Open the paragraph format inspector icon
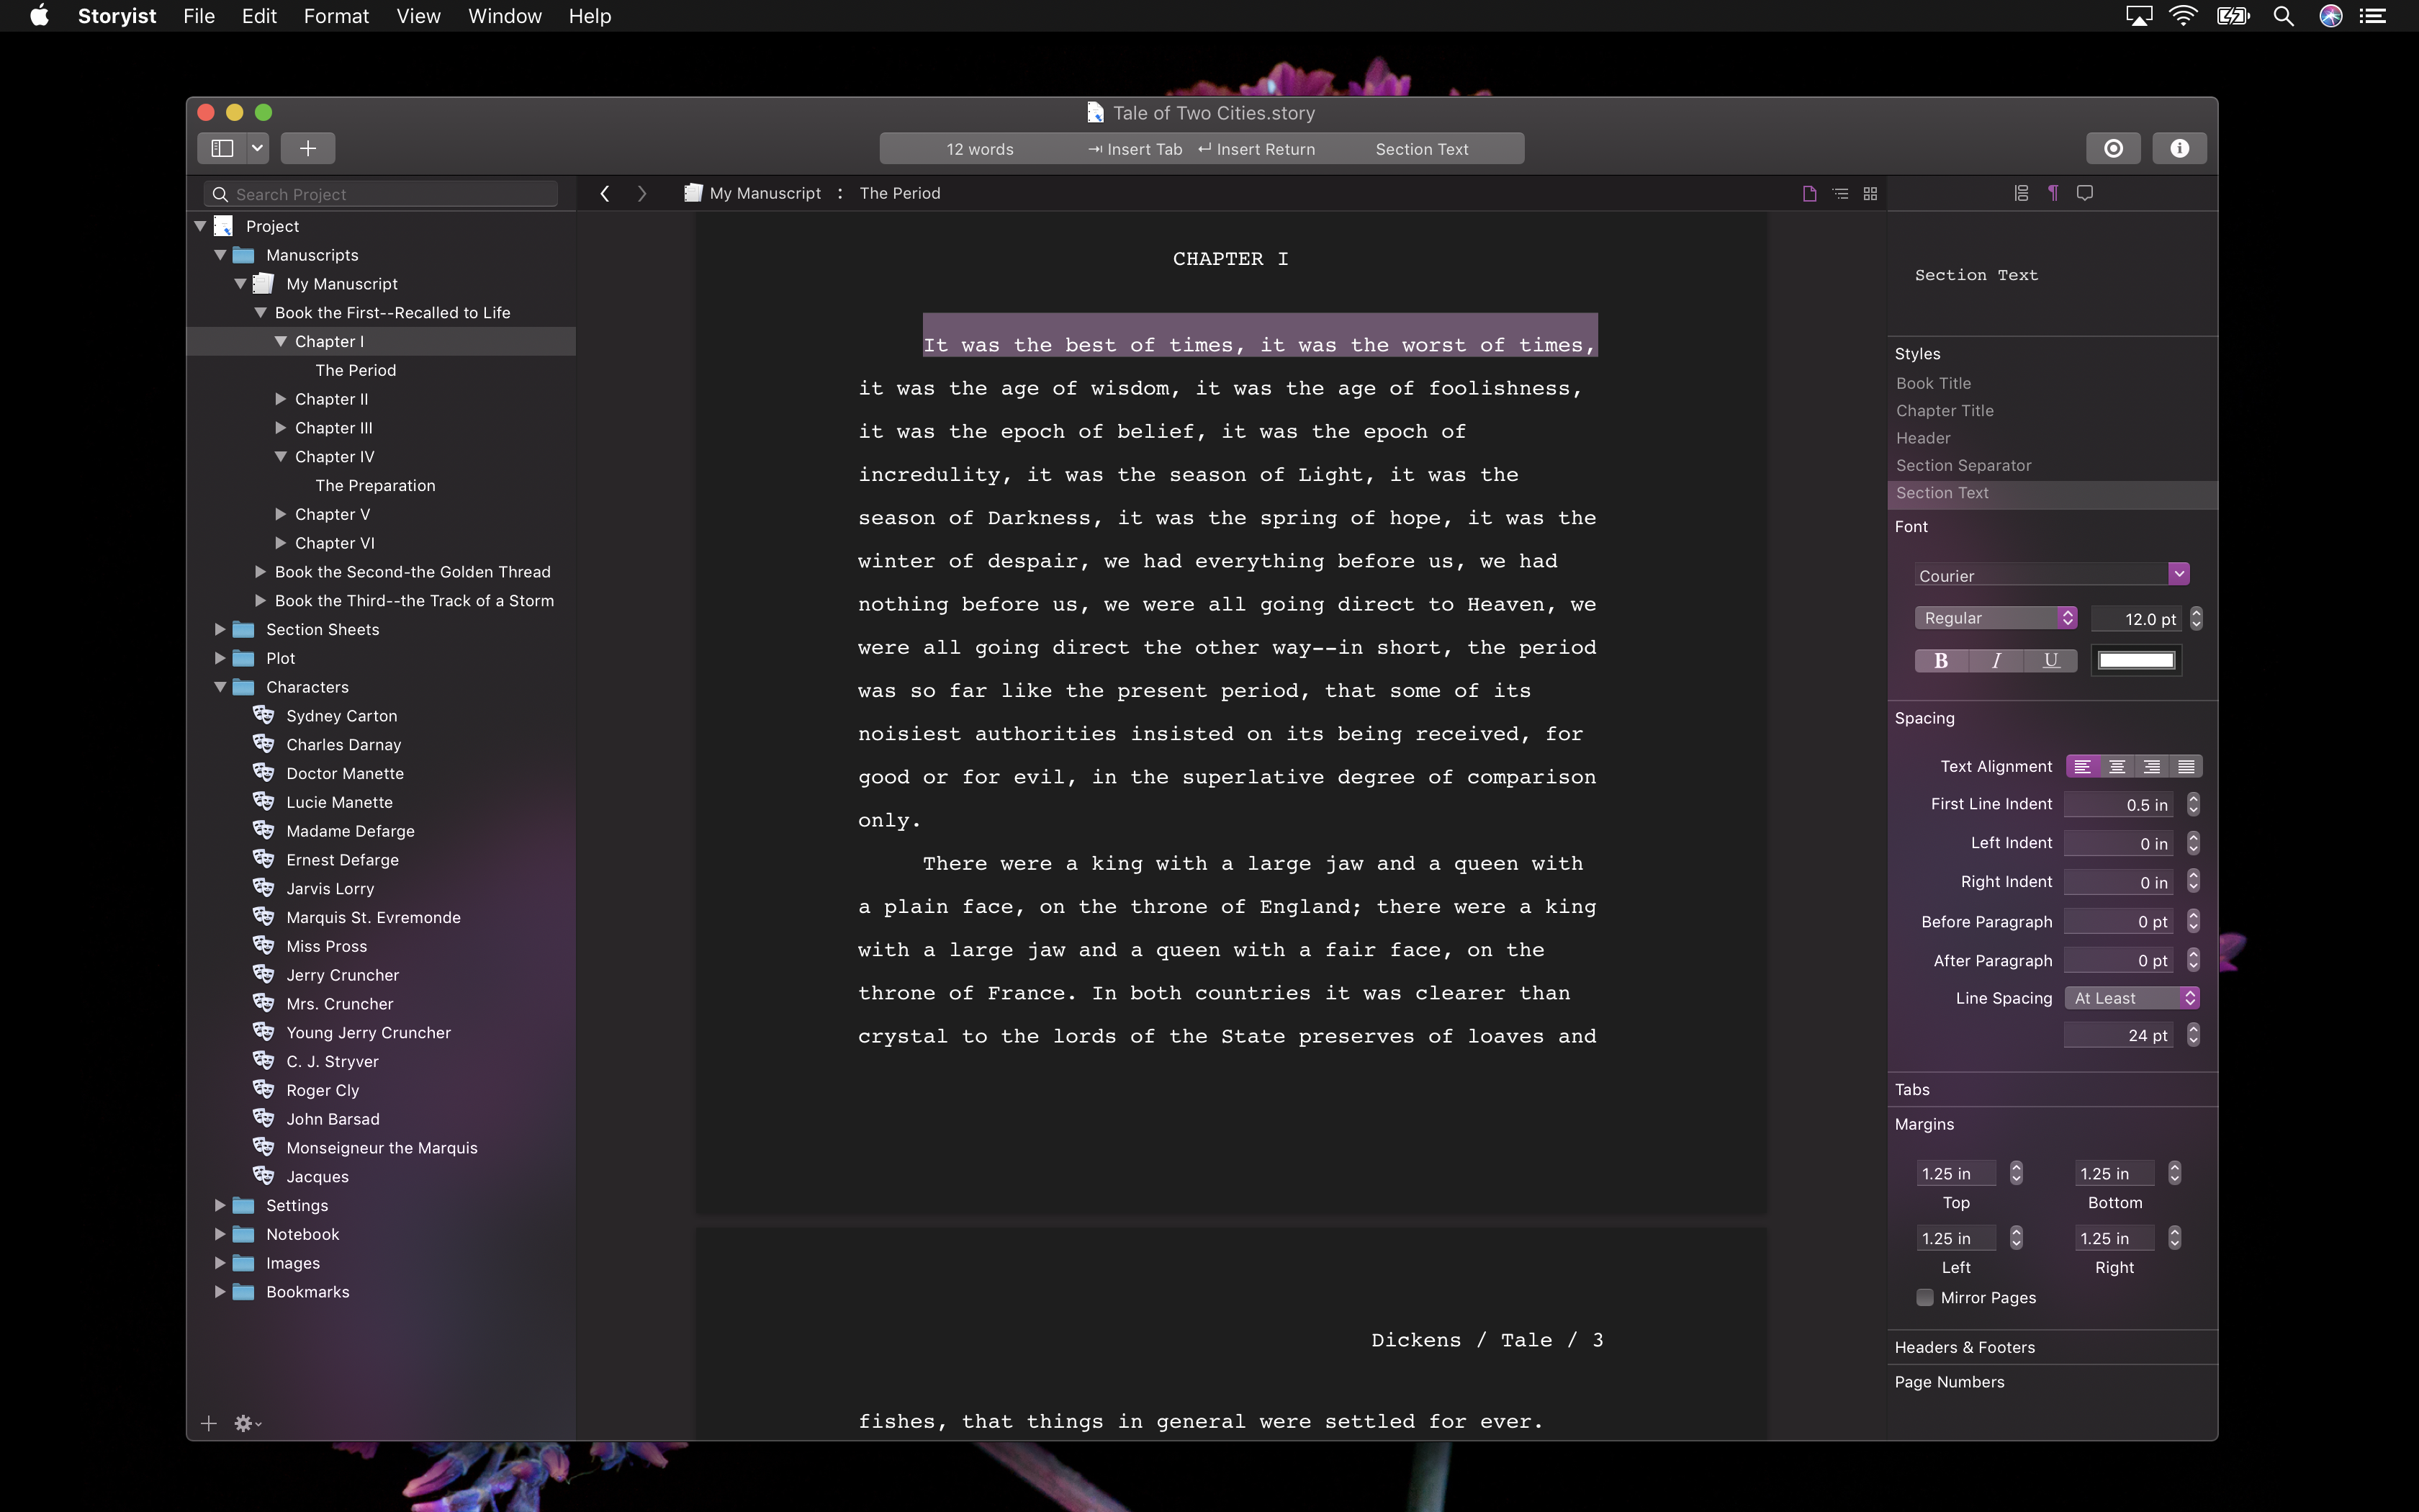Screen dimensions: 2419x1512 point(2053,193)
